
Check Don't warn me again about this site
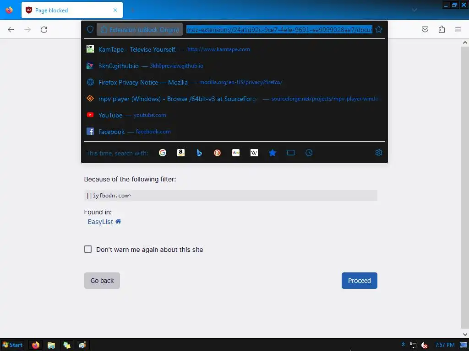88,249
